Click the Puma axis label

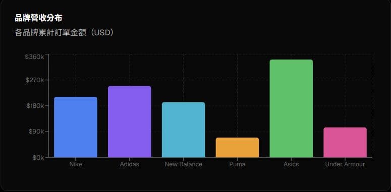(x=237, y=164)
